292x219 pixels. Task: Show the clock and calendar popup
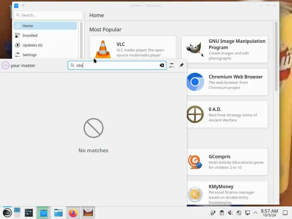(269, 213)
